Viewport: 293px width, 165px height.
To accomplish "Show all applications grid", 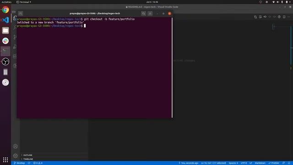I will (x=5, y=159).
